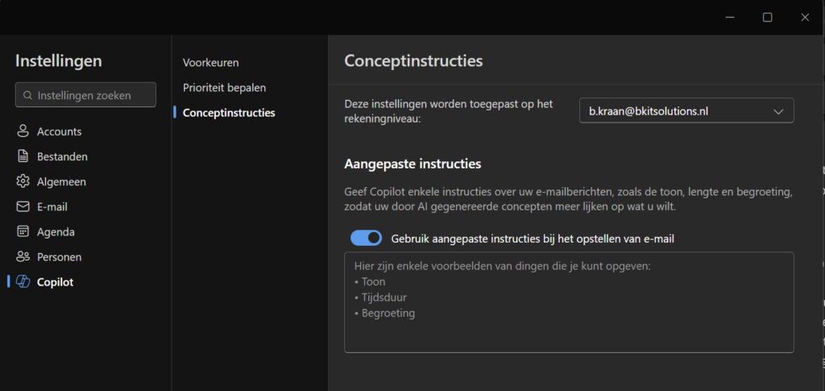Select the Bestanden document icon
This screenshot has width=825, height=391.
[x=23, y=156]
